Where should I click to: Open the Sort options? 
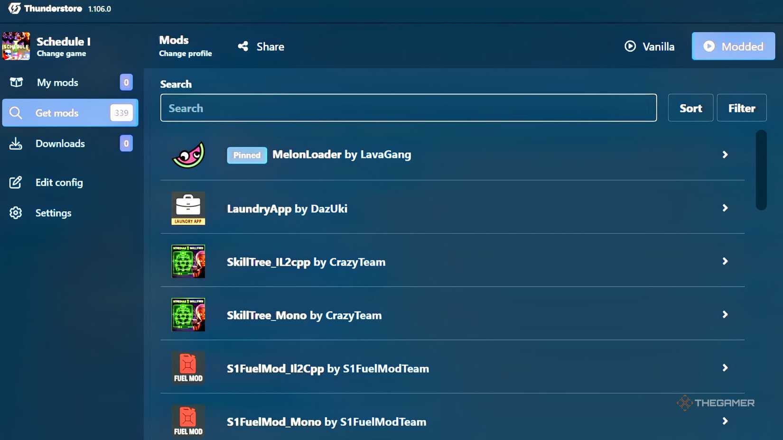[690, 108]
